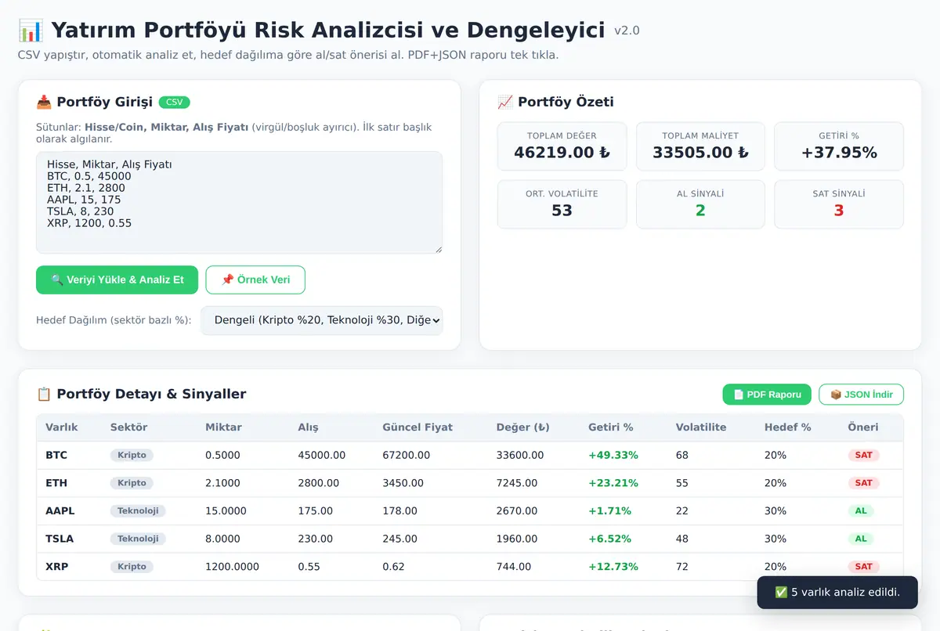Click inside the CSV portfolio textarea
940x631 pixels.
click(x=239, y=203)
